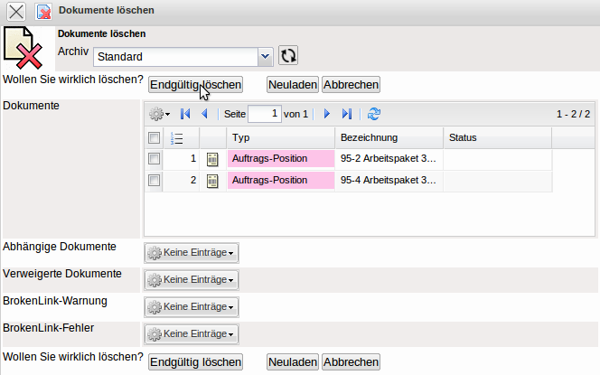Click row number 2 cell
This screenshot has width=600, height=375.
click(x=182, y=180)
